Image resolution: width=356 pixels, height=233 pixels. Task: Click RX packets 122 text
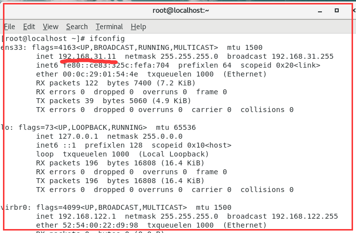pyautogui.click(x=67, y=83)
